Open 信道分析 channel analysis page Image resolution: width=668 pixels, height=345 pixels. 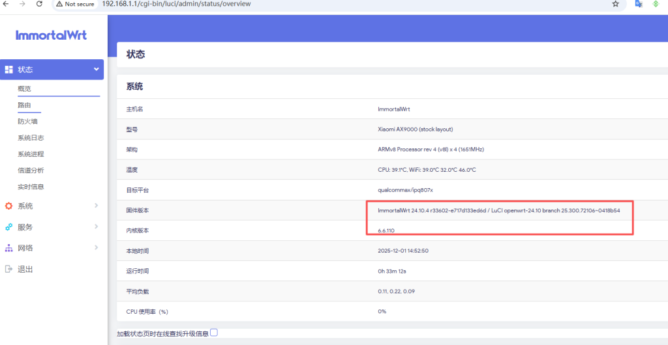pos(31,171)
